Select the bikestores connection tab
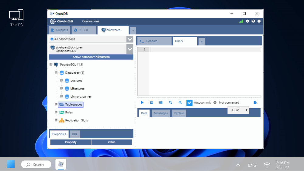Viewport: 304px width, 171px height. 113,30
